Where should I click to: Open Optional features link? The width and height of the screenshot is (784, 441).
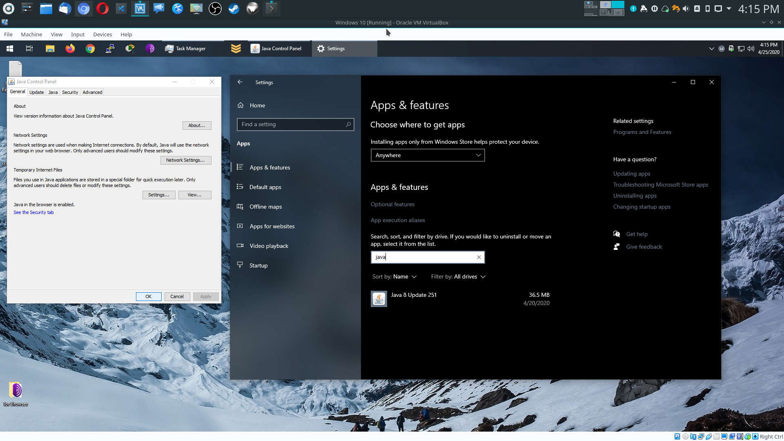tap(392, 205)
